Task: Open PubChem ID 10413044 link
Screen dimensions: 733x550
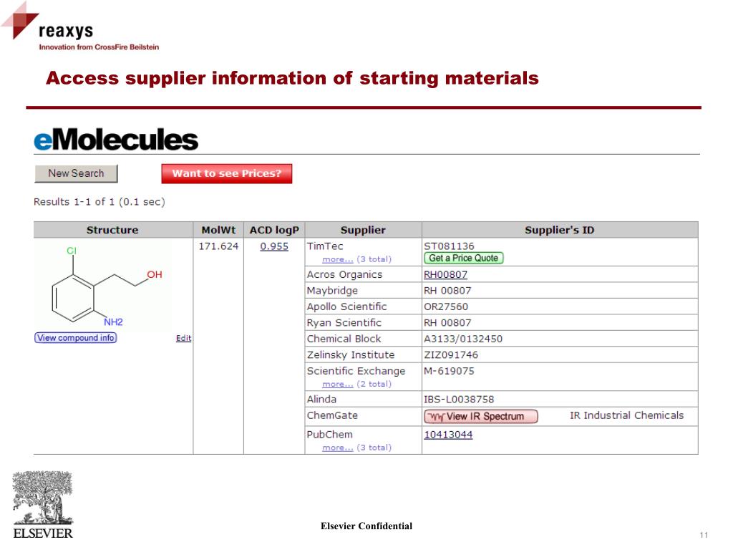Action: (x=448, y=435)
